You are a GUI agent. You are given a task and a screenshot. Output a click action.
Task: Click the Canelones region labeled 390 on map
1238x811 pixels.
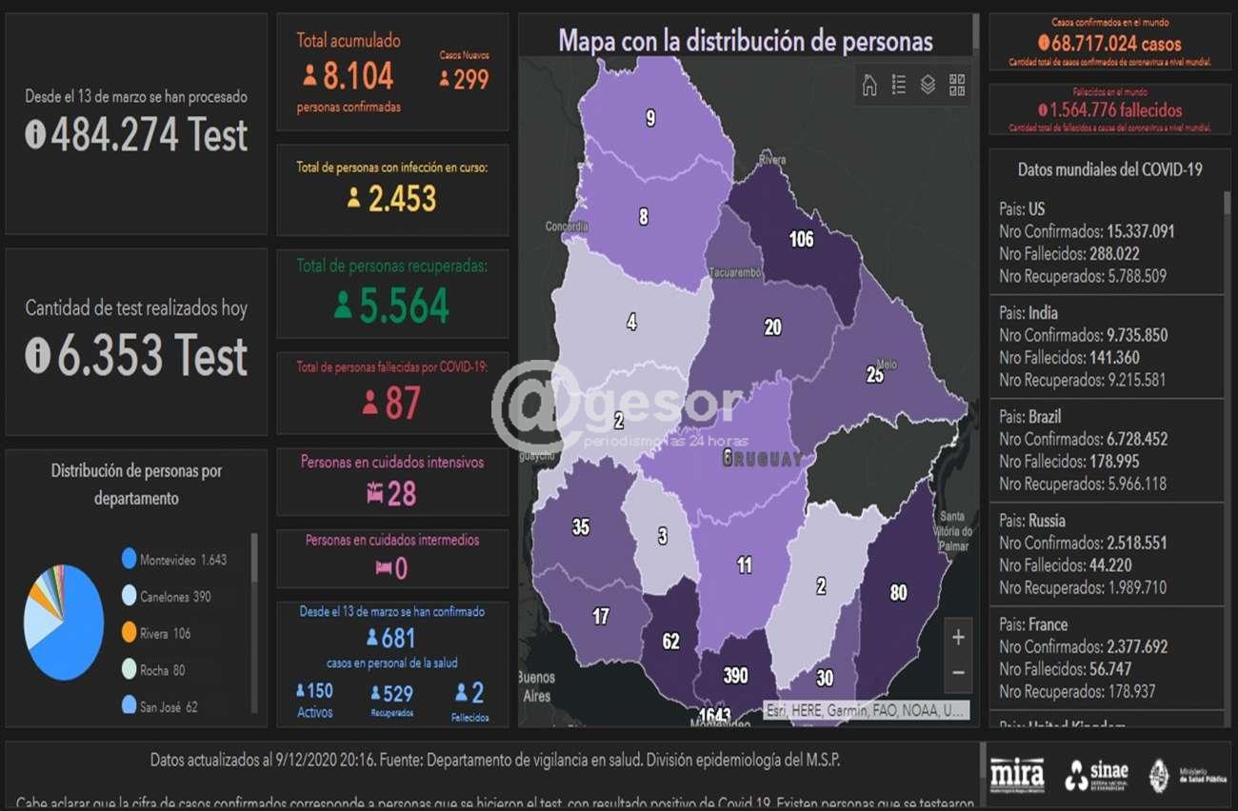pyautogui.click(x=734, y=675)
